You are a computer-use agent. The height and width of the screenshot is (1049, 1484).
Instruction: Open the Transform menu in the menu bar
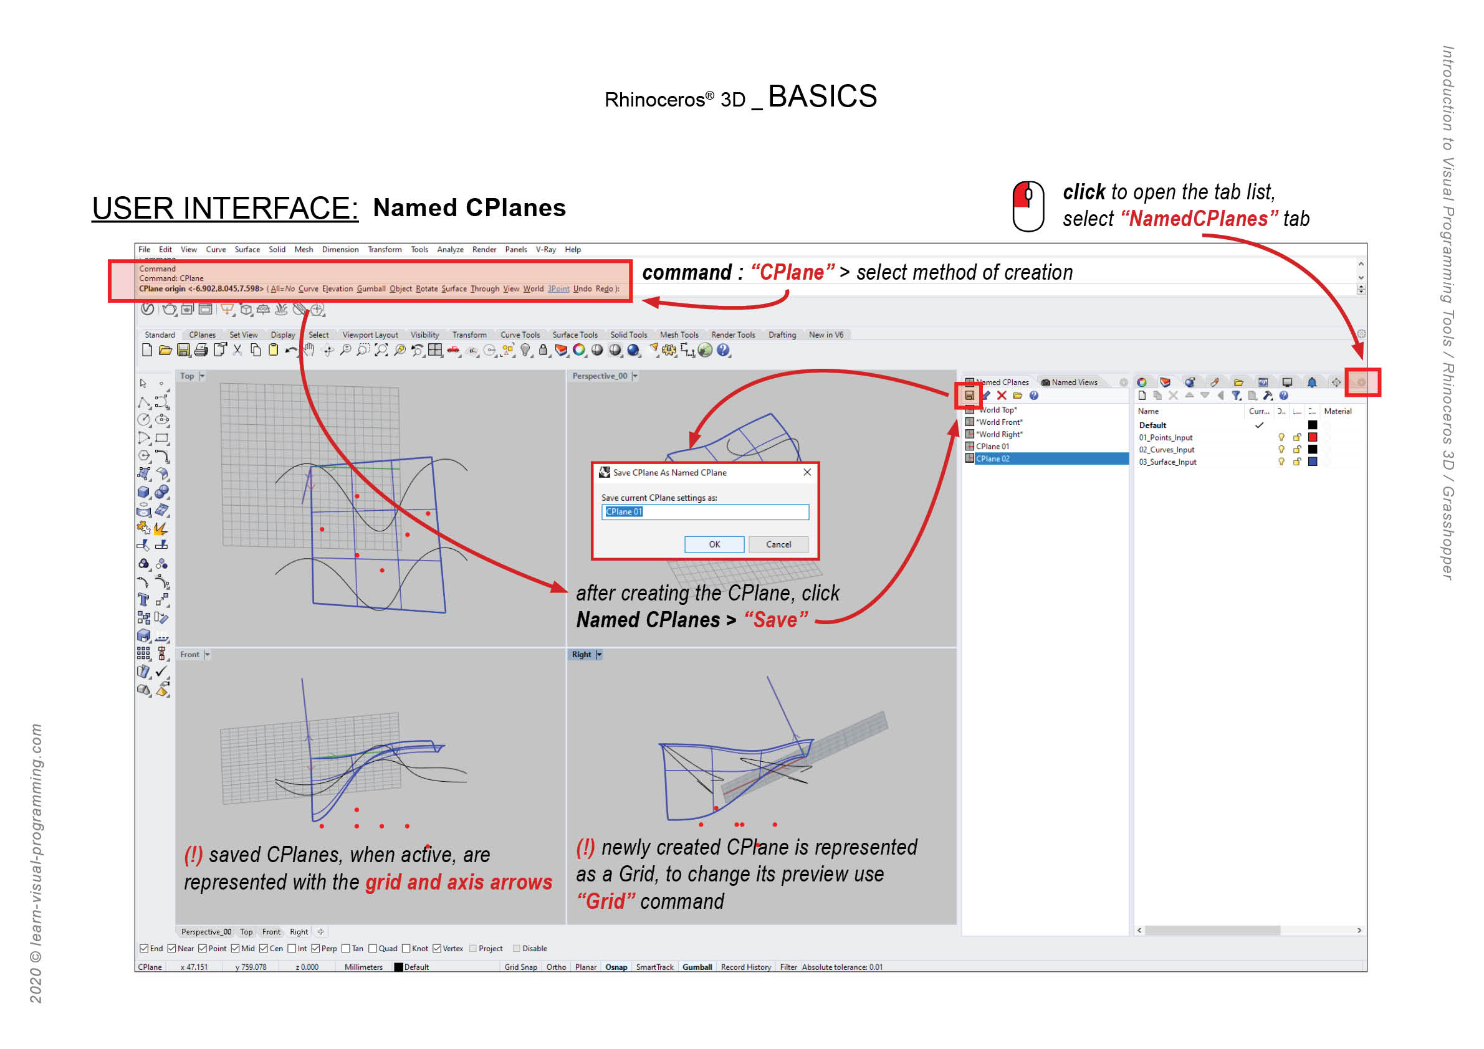click(x=385, y=249)
